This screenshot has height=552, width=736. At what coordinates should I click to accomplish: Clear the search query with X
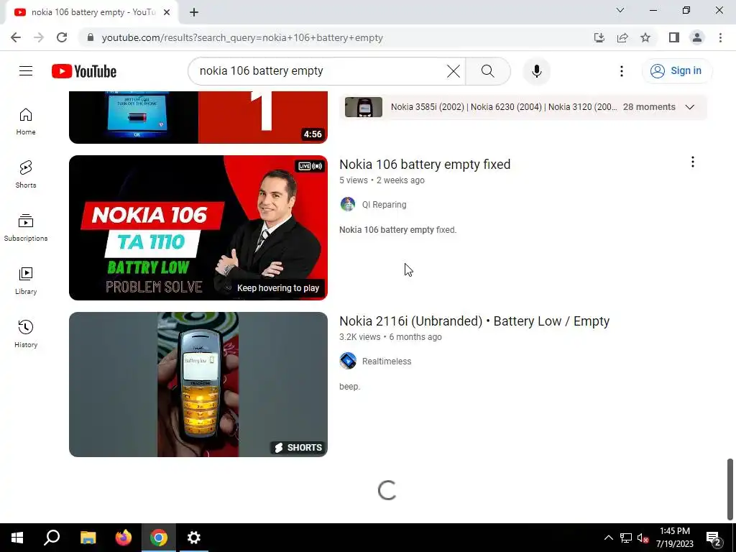[x=453, y=71]
